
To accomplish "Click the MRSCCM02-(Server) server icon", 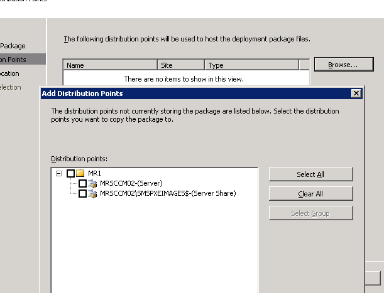I will 92,183.
